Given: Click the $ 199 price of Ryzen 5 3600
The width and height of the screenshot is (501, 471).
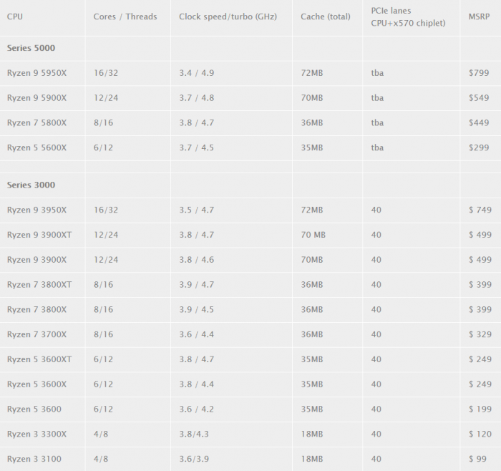Looking at the screenshot, I should [480, 409].
